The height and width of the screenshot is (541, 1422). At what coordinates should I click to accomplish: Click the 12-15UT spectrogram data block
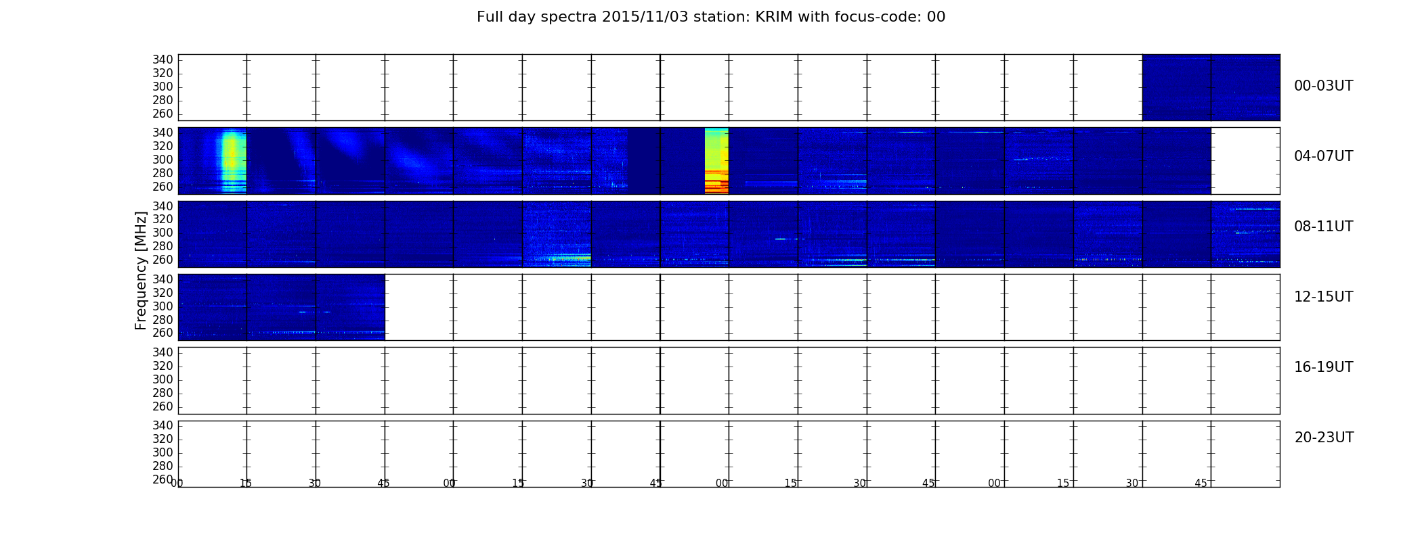pos(282,307)
